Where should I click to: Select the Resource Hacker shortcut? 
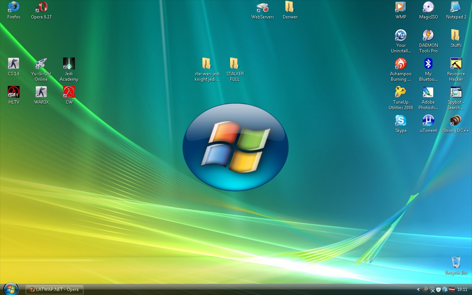coord(456,70)
